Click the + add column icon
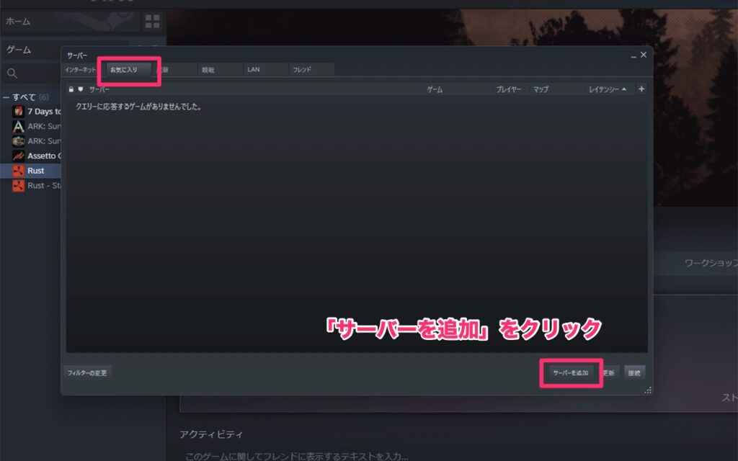Image resolution: width=738 pixels, height=461 pixels. click(x=641, y=89)
